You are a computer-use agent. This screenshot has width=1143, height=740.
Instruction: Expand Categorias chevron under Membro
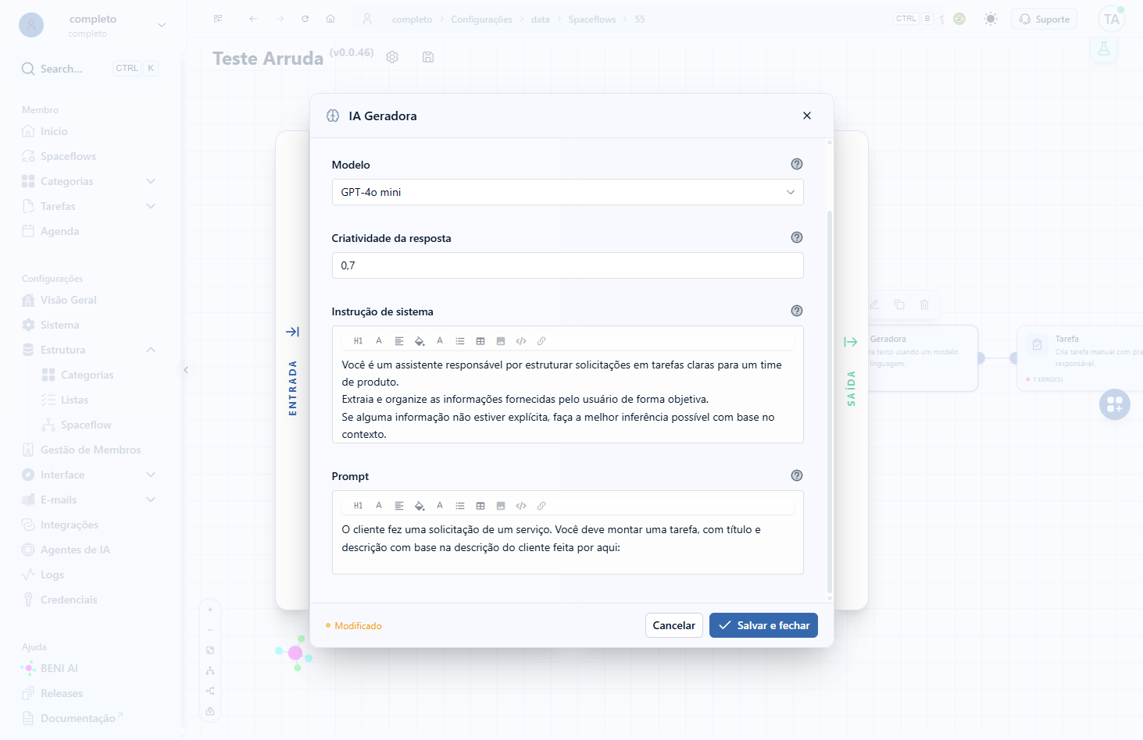pyautogui.click(x=151, y=181)
